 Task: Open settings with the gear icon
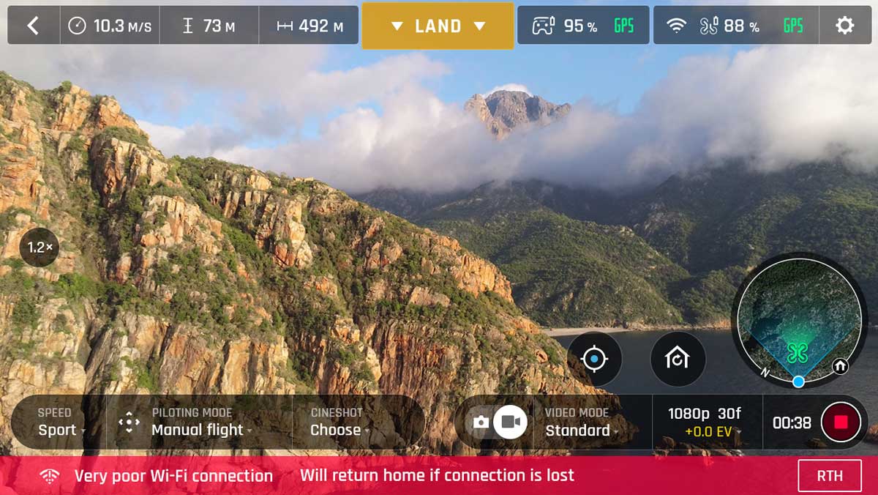coord(845,26)
